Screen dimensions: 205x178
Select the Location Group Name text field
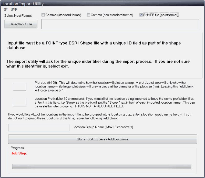pyautogui.click(x=39, y=127)
